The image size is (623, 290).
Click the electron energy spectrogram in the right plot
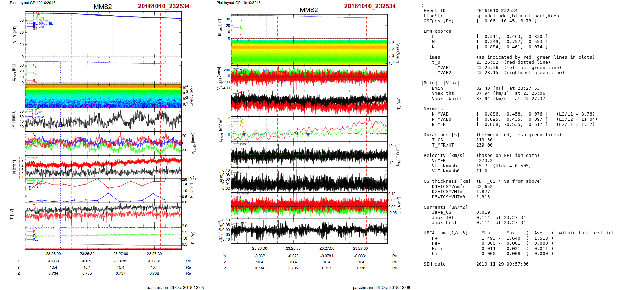[x=309, y=52]
